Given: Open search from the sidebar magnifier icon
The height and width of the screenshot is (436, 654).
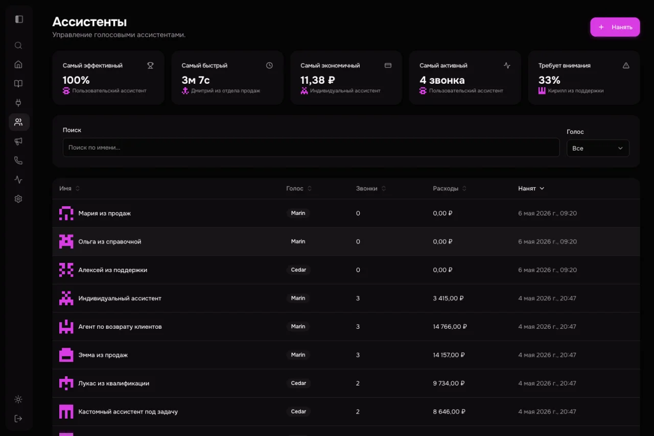Looking at the screenshot, I should tap(18, 45).
